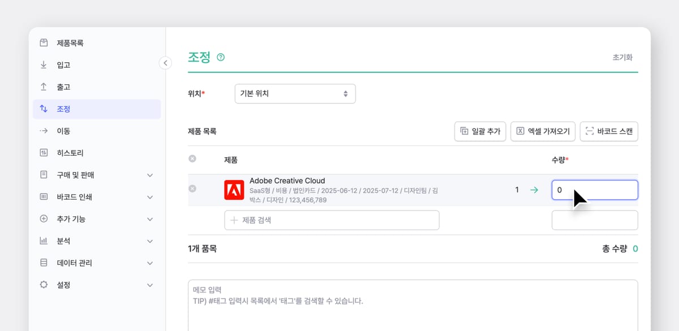The height and width of the screenshot is (331, 679).
Task: Collapse the sidebar using the chevron handle
Action: 165,63
